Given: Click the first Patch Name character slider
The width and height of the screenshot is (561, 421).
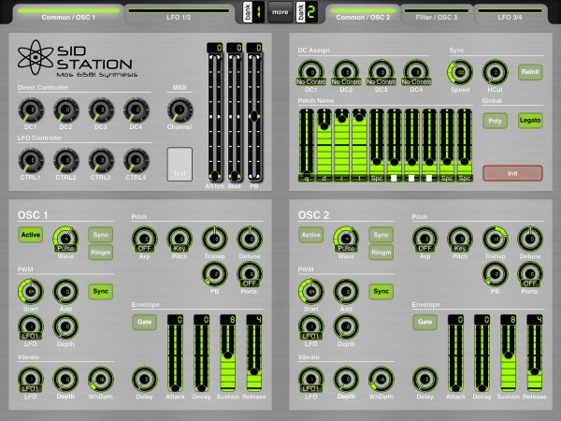Looking at the screenshot, I should point(307,145).
